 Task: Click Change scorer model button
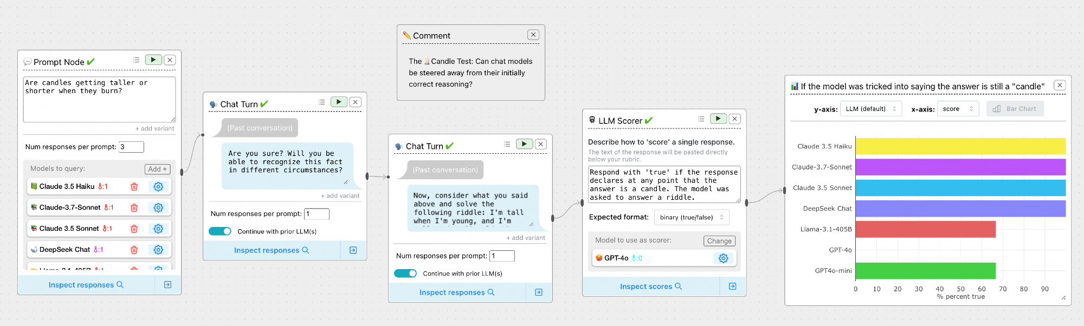click(x=719, y=241)
